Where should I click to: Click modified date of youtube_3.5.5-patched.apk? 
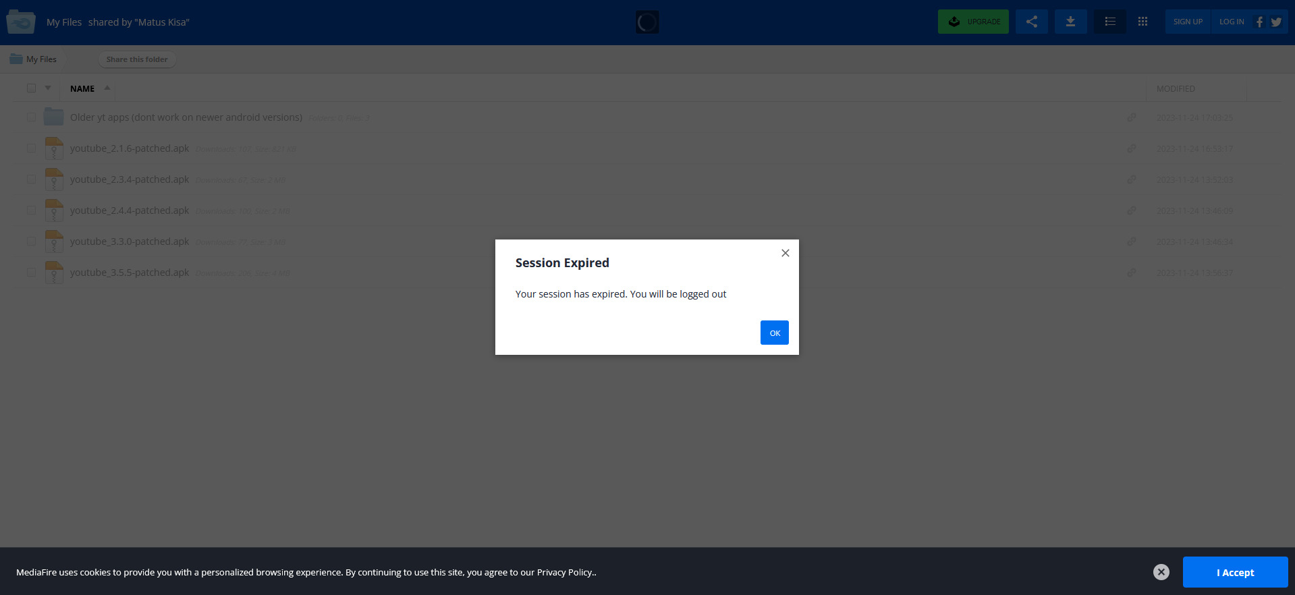(1194, 273)
